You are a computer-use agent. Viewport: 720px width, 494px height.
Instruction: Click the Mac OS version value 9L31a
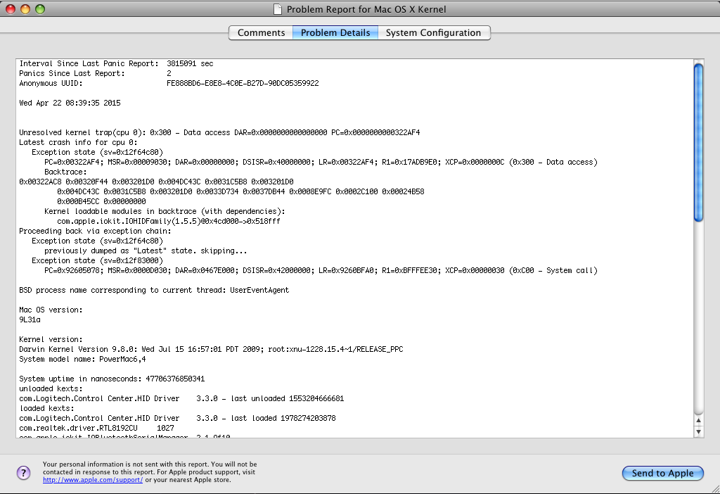coord(30,320)
